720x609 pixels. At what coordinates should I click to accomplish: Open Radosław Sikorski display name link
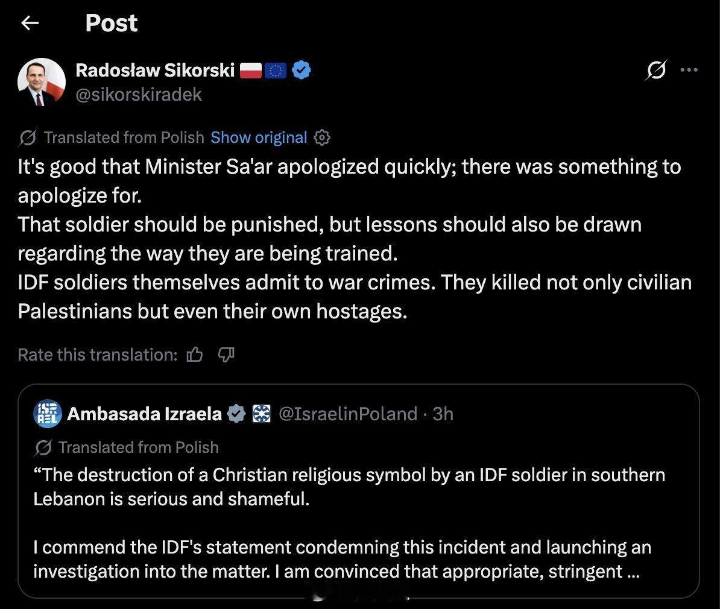[x=155, y=71]
